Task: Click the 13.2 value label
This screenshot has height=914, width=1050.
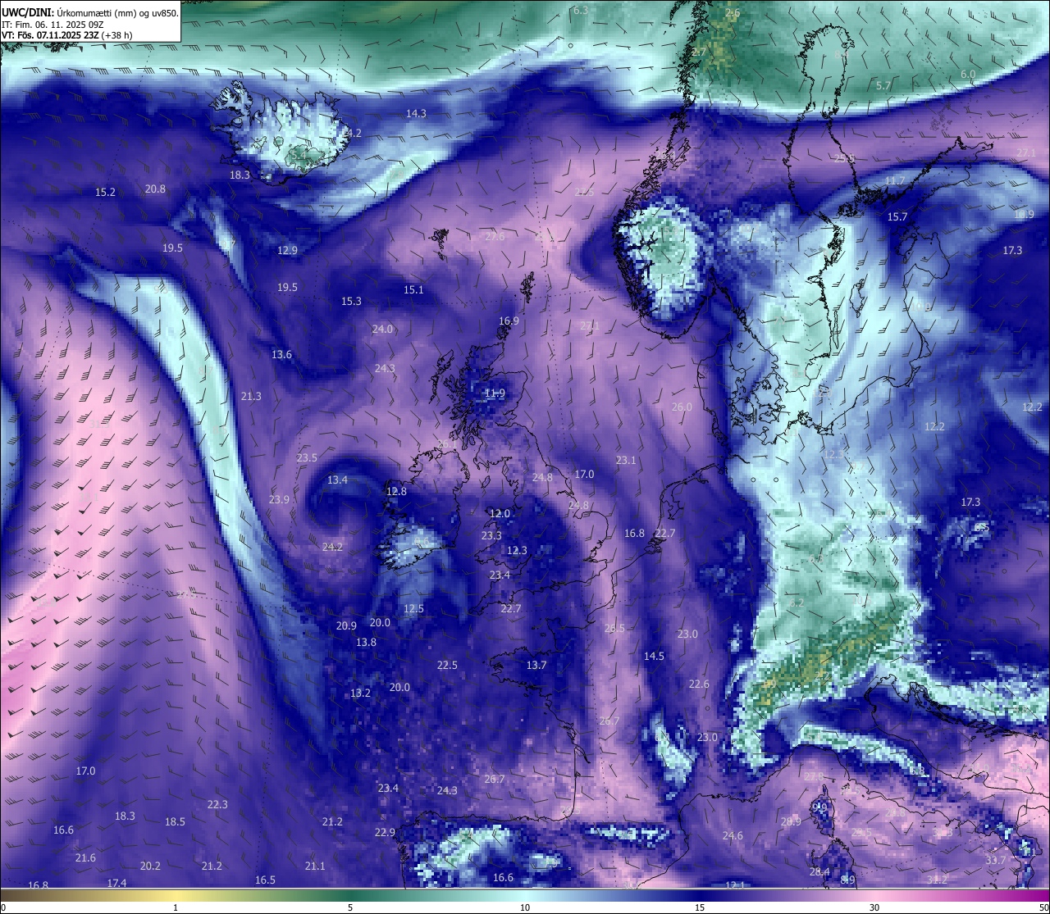Action: (360, 693)
